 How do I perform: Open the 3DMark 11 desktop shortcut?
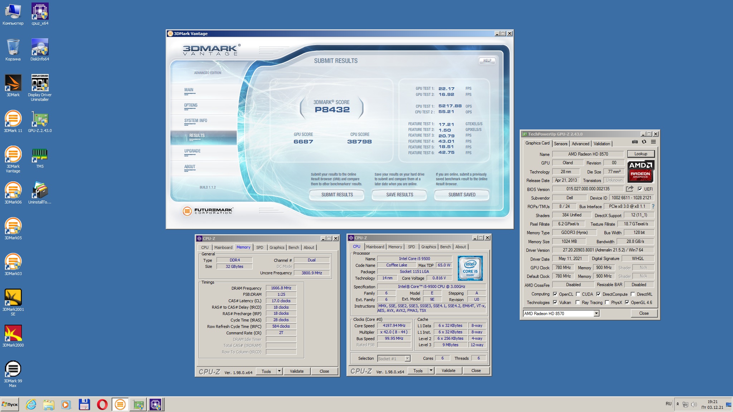point(13,122)
